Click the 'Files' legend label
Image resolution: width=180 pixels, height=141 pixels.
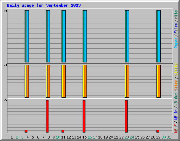point(176,28)
